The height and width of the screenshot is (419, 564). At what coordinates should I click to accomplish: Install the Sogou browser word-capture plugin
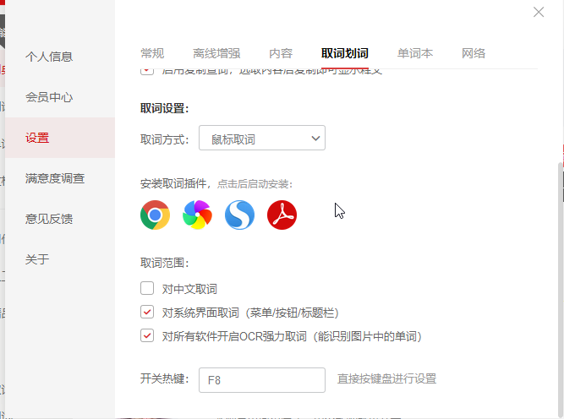coord(239,215)
